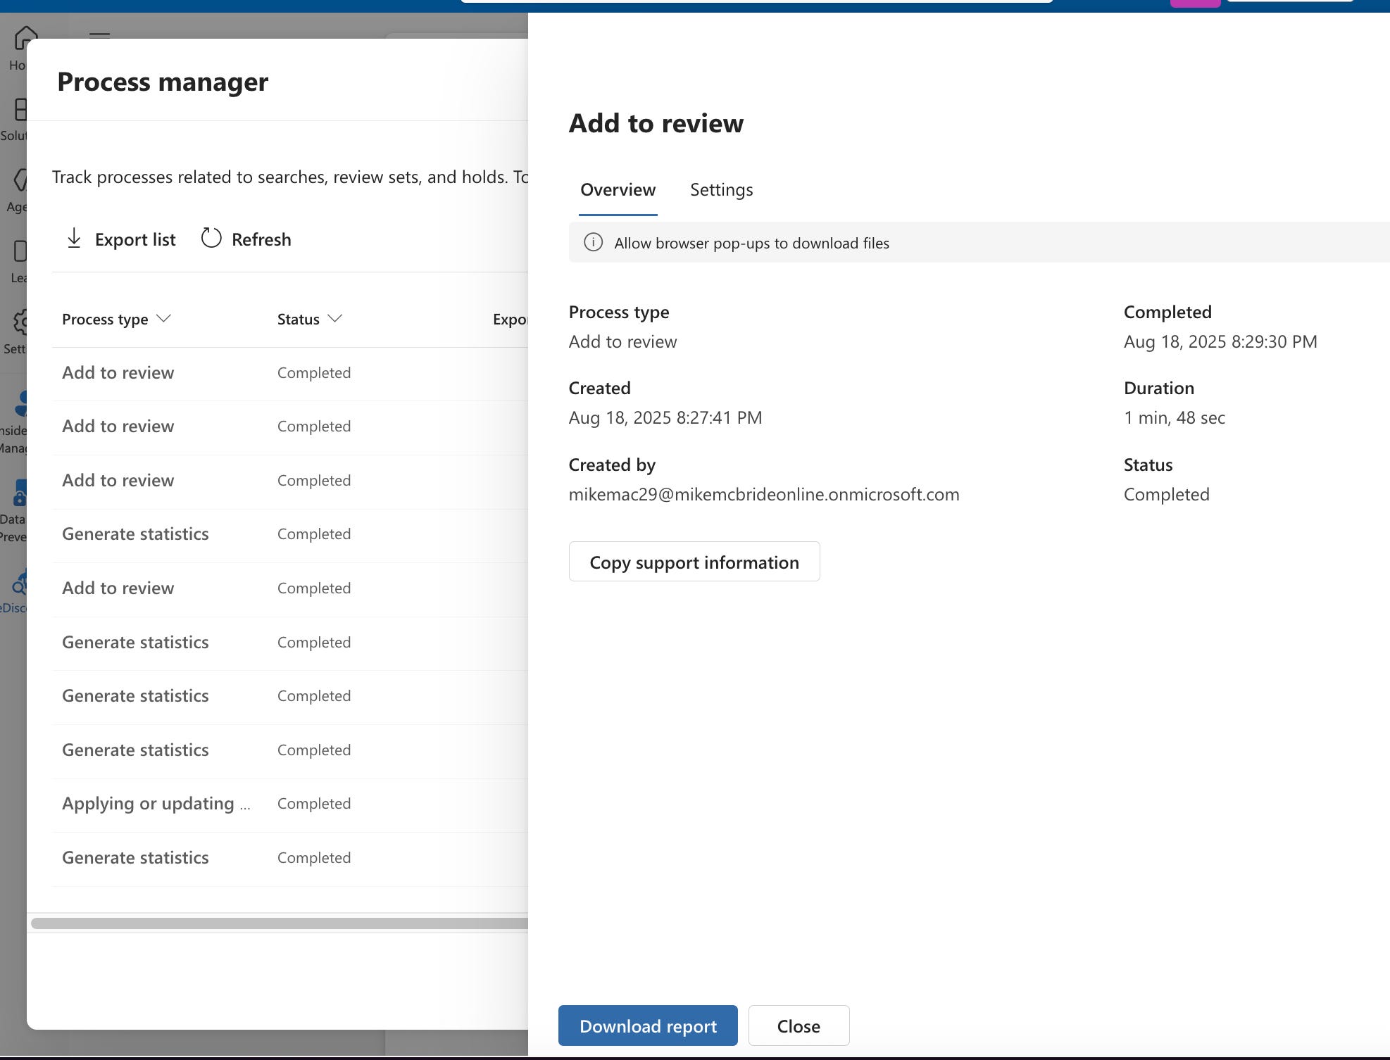Select the Applying or updating process row
Screen dimensions: 1390x1060
click(156, 804)
